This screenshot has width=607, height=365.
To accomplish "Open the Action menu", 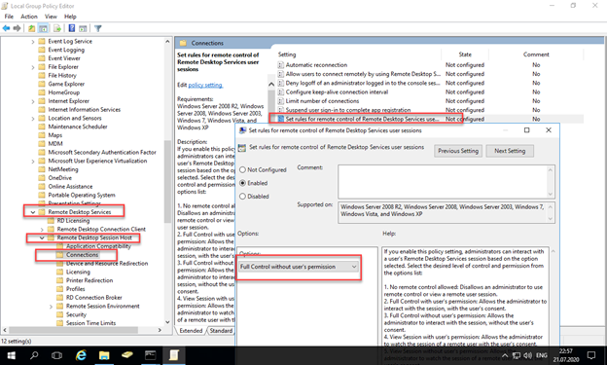I will pyautogui.click(x=29, y=17).
